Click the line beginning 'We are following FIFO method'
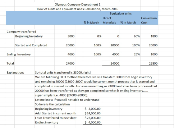The image size is (174, 128). [94, 77]
